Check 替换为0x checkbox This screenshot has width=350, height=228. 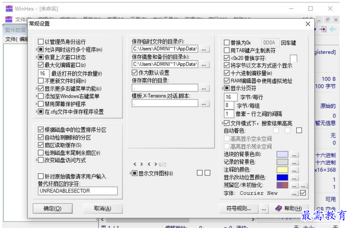click(x=227, y=42)
